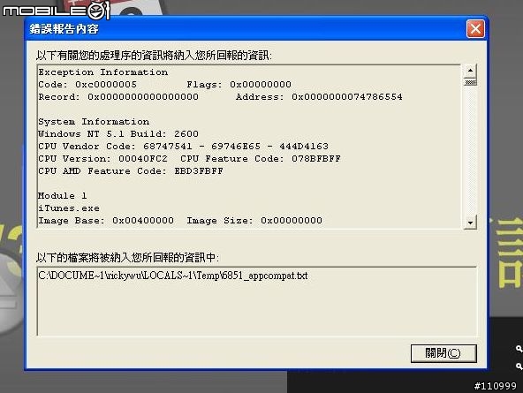This screenshot has width=523, height=393.
Task: Click the 'CPU Version: 00040FC2' text
Action: pos(102,159)
